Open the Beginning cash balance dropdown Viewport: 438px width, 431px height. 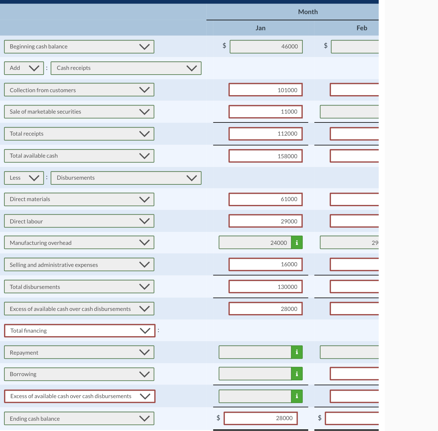79,47
